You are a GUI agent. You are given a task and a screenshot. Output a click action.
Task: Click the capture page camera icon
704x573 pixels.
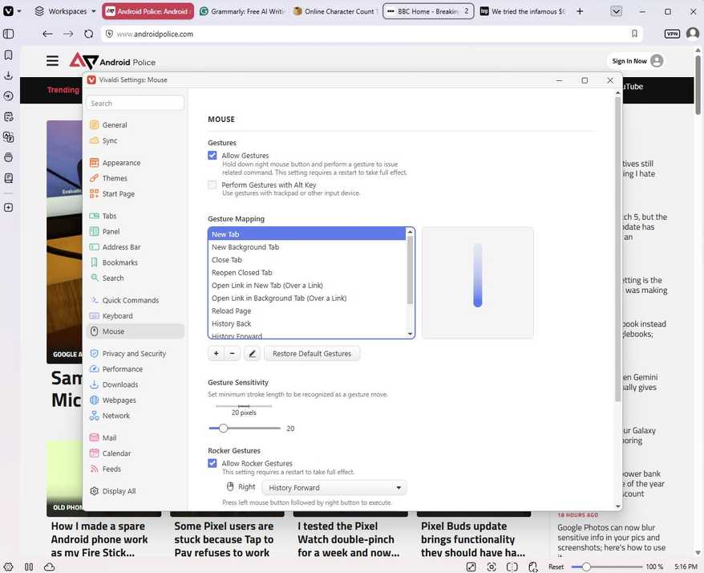tap(492, 567)
